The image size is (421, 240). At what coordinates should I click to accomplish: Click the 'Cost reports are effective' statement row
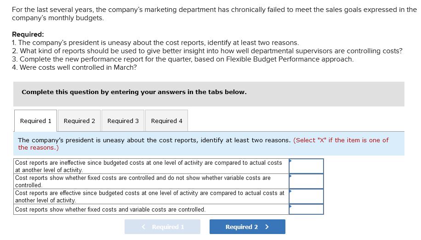tap(149, 196)
